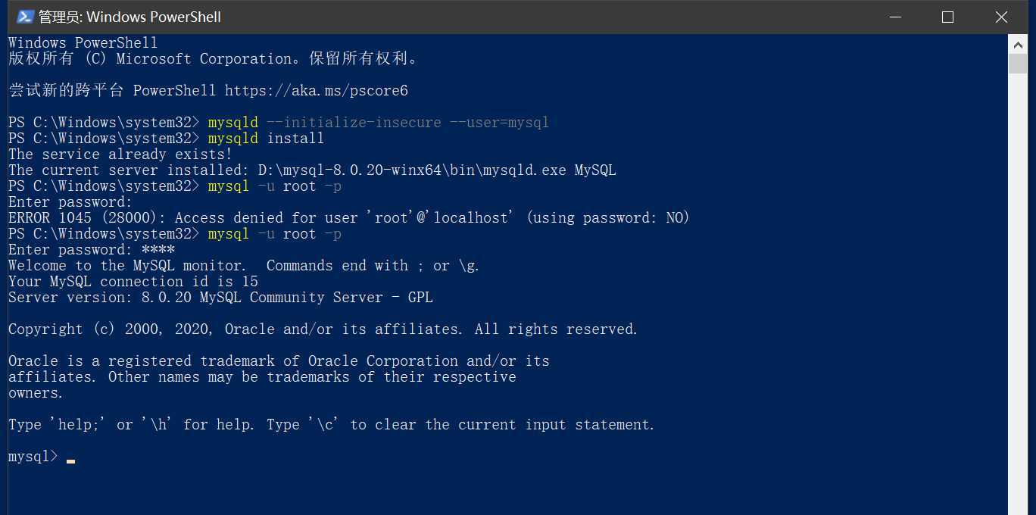Click the masked password asterisks
Image resolution: width=1036 pixels, height=515 pixels.
(158, 250)
